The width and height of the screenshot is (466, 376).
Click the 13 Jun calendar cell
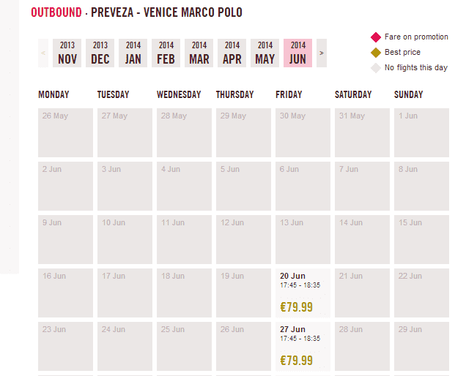(x=303, y=239)
